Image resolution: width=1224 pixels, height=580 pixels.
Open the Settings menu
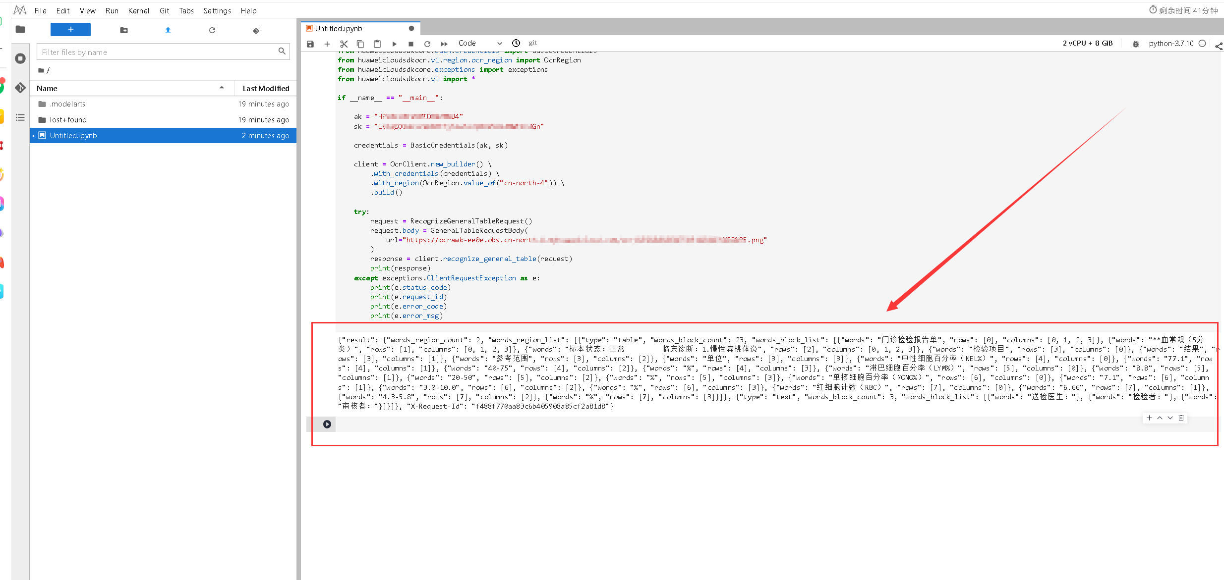coord(217,10)
